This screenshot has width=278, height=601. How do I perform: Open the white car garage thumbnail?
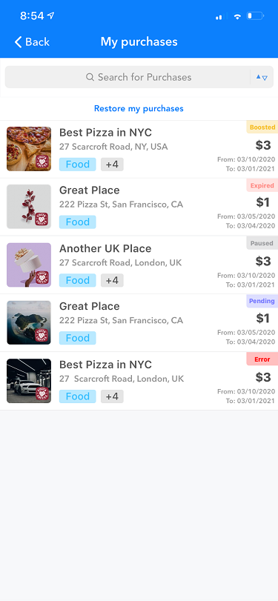coord(29,381)
